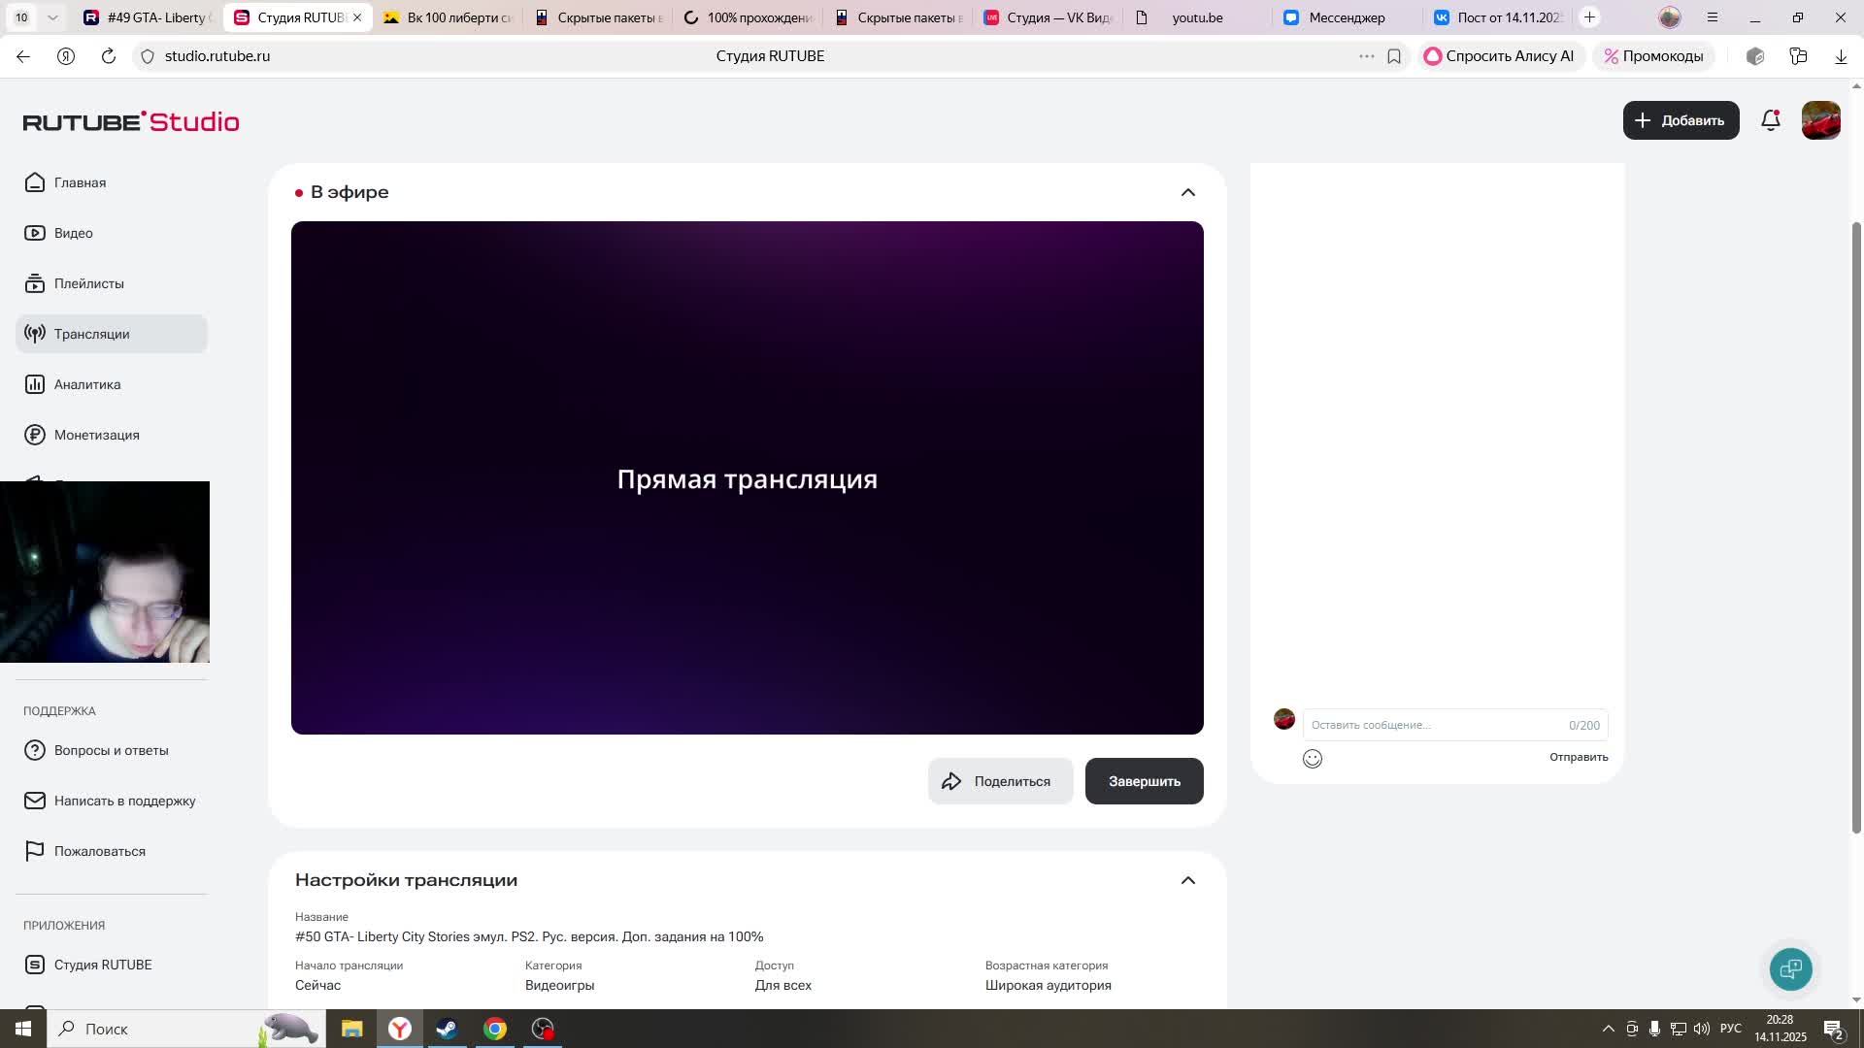Click the Поделиться button

pos(1000,781)
